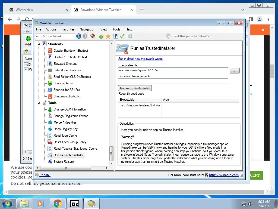The width and height of the screenshot is (278, 209).
Task: Open Change OEM Information tool
Action: click(x=70, y=109)
